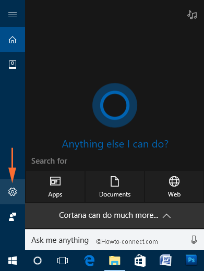The height and width of the screenshot is (271, 204).
Task: Open Task View from the taskbar
Action: pos(63,261)
